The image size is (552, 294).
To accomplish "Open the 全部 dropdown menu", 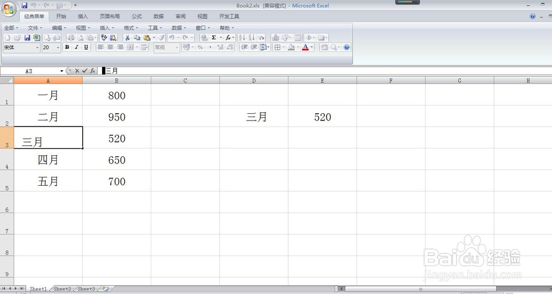I will (11, 28).
